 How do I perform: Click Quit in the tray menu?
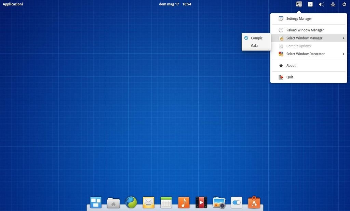[290, 77]
